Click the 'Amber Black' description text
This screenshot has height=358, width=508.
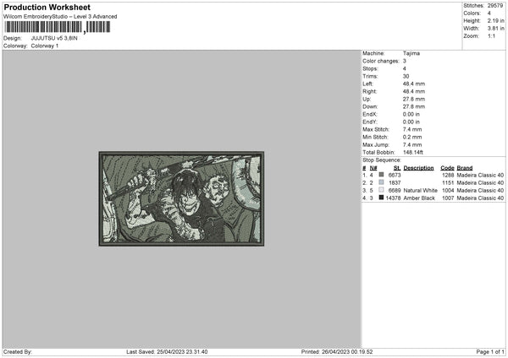[x=419, y=198]
